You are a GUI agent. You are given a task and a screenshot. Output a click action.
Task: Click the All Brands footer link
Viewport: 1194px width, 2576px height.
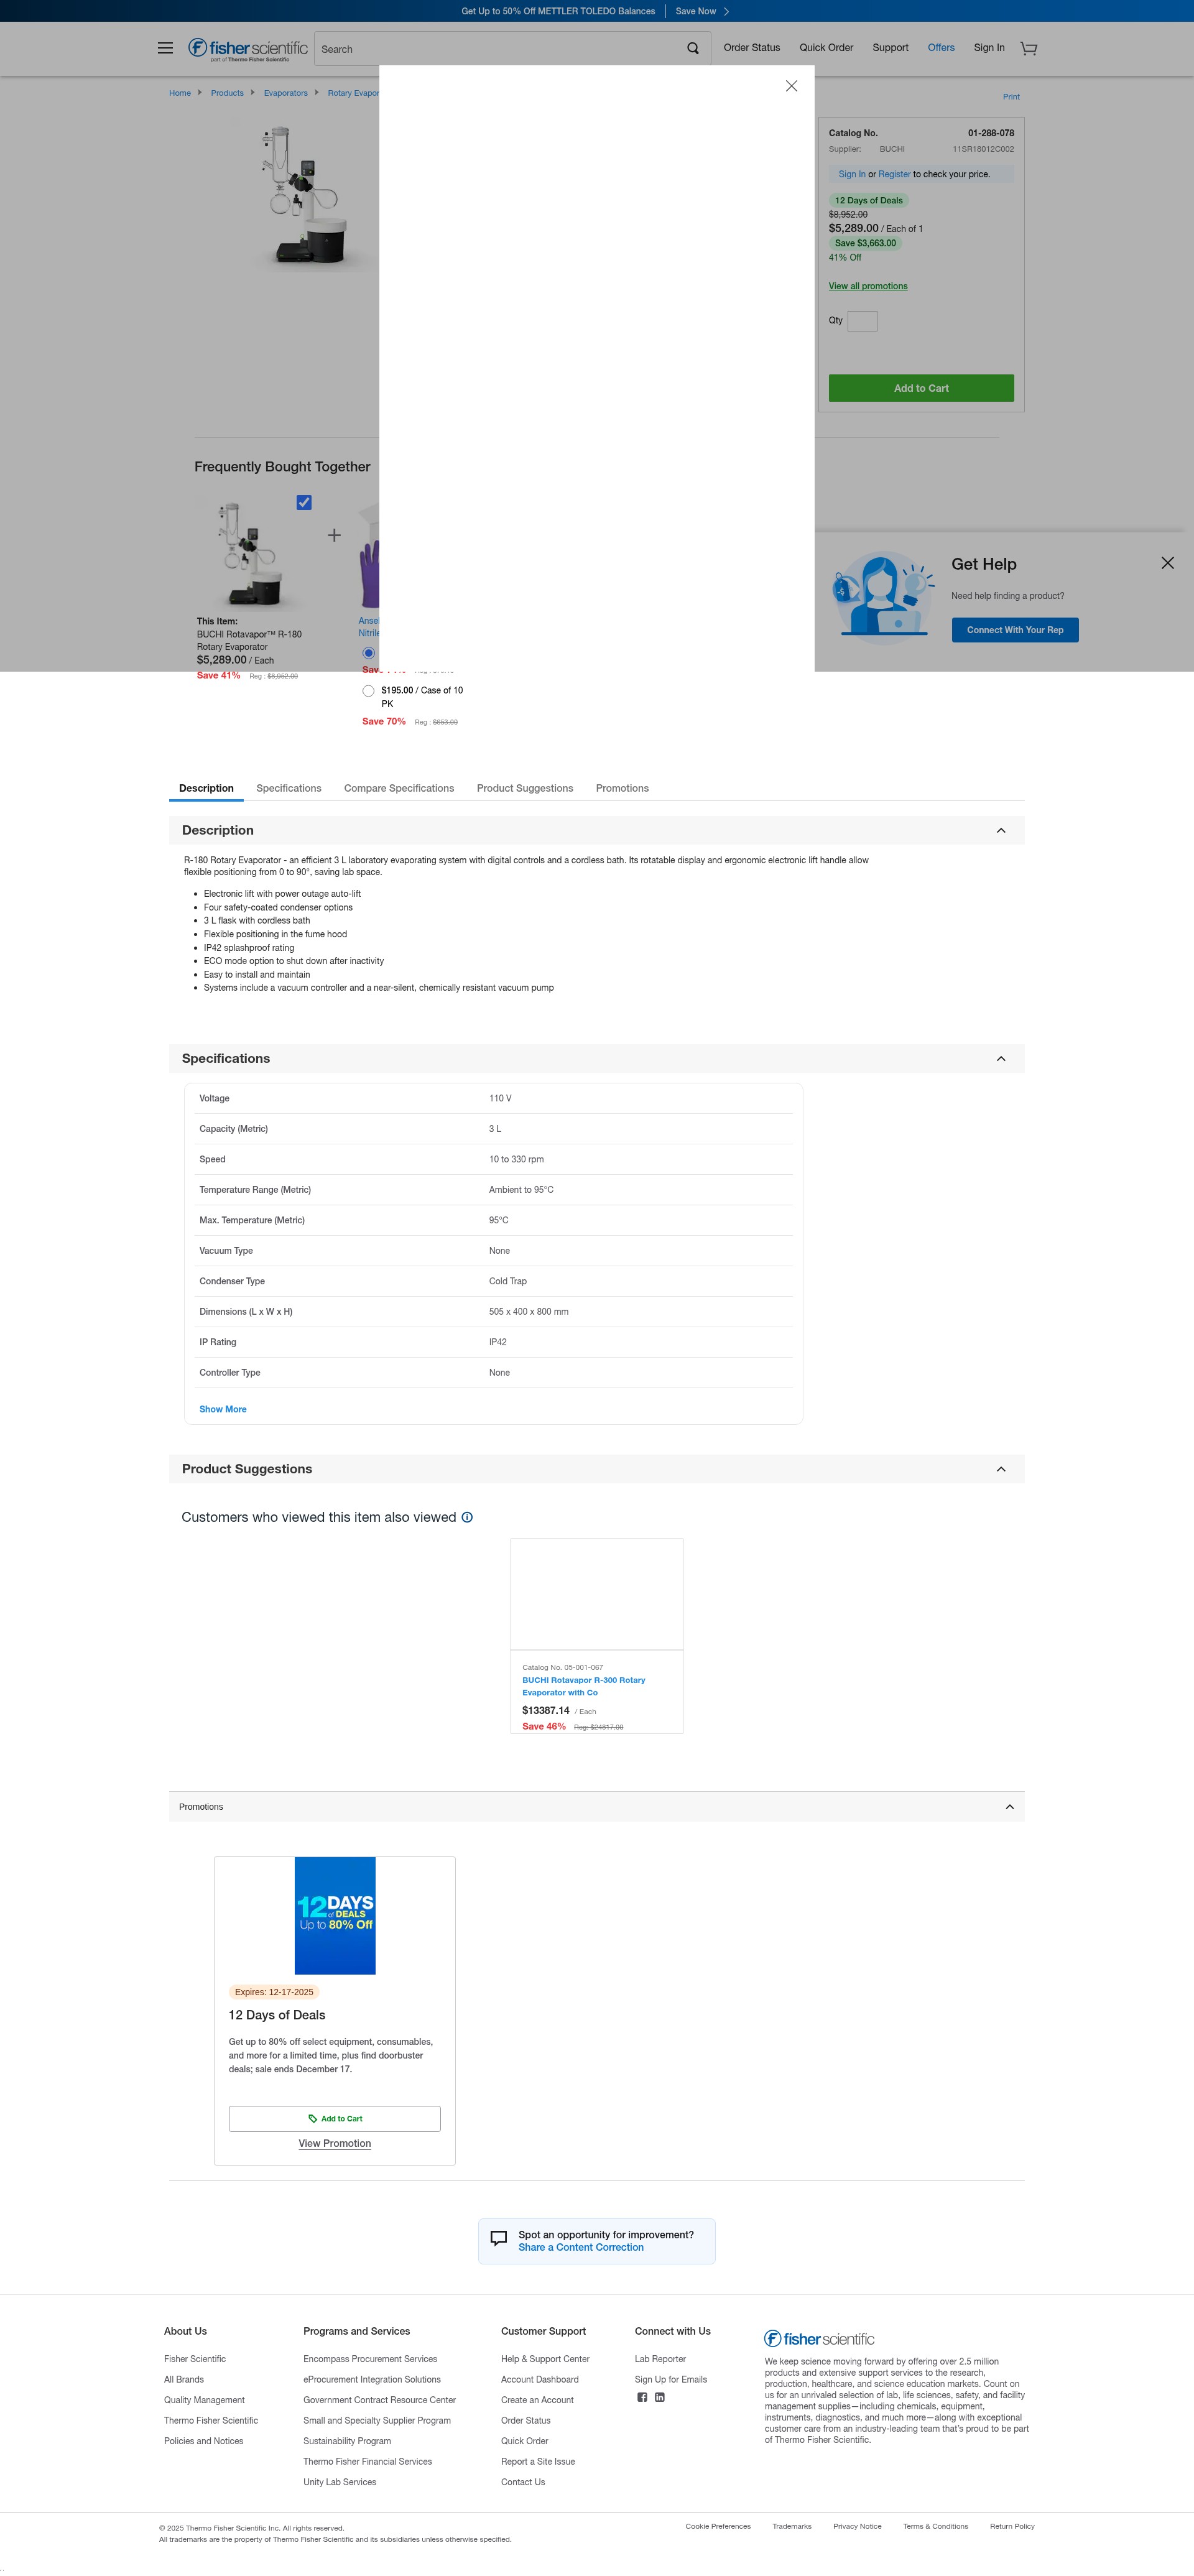184,2379
